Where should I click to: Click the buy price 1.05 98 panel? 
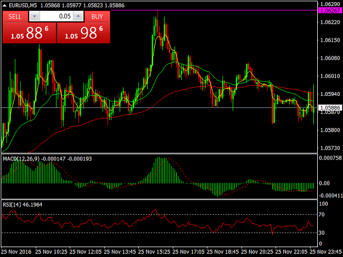click(x=83, y=33)
